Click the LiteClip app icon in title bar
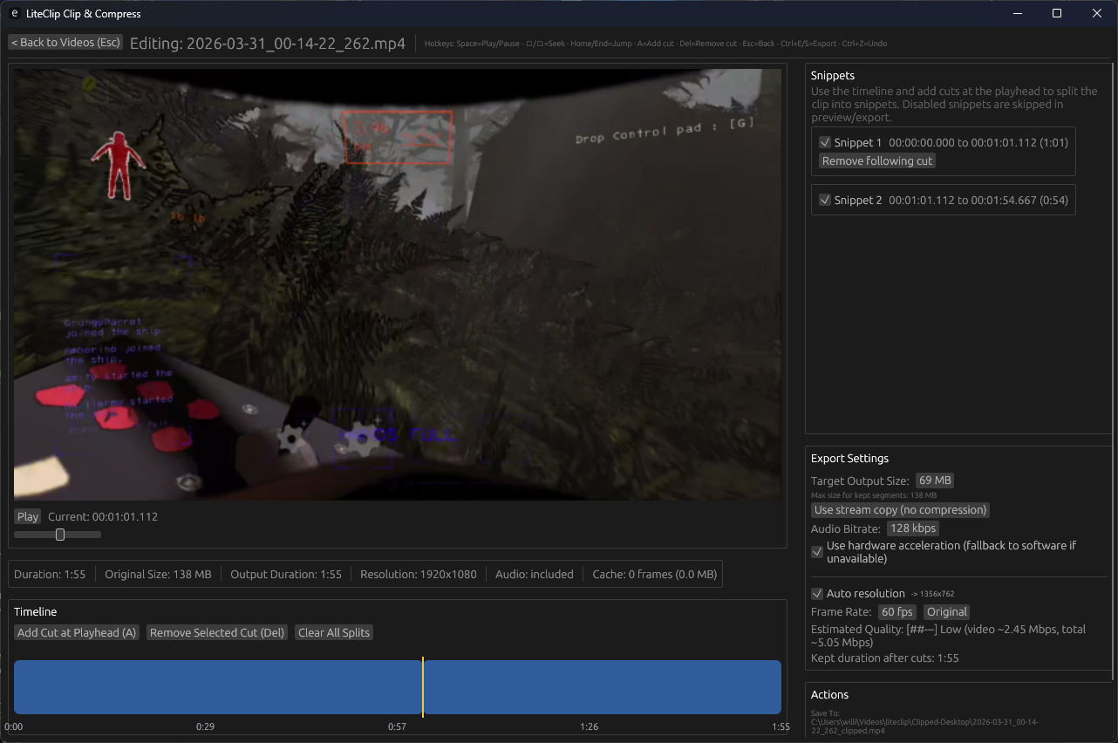1118x743 pixels. point(14,14)
